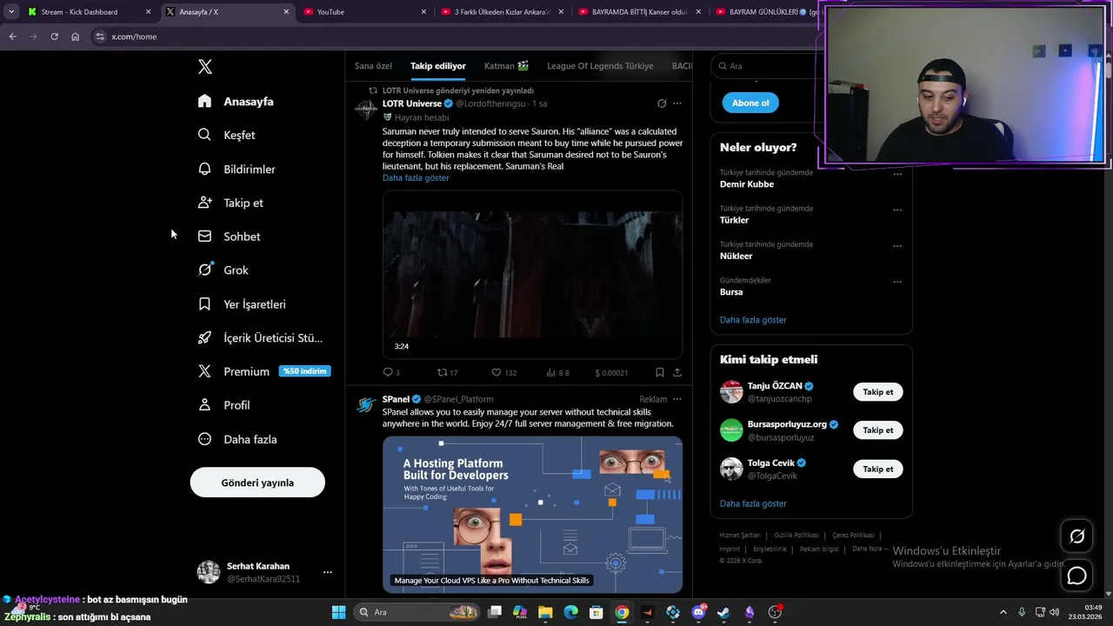This screenshot has height=626, width=1113.
Task: Click Grok icon on LOTR Universe post
Action: pyautogui.click(x=662, y=103)
